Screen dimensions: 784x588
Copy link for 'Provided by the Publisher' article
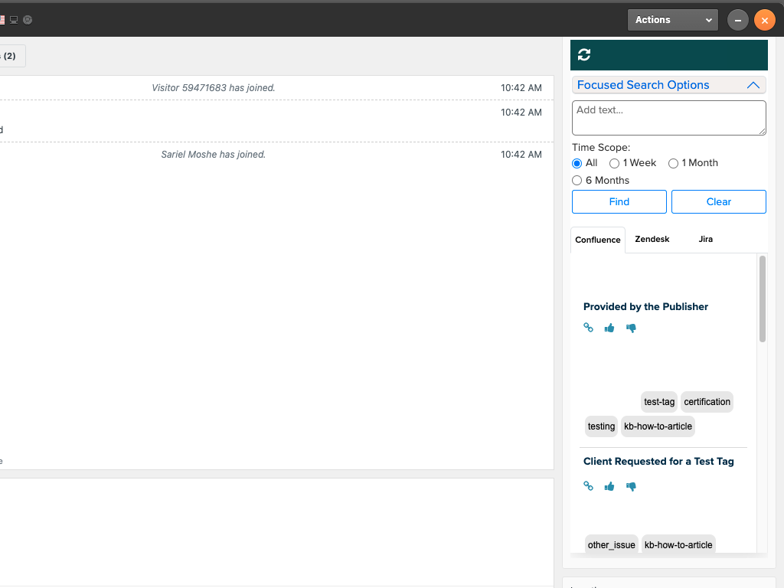(588, 328)
